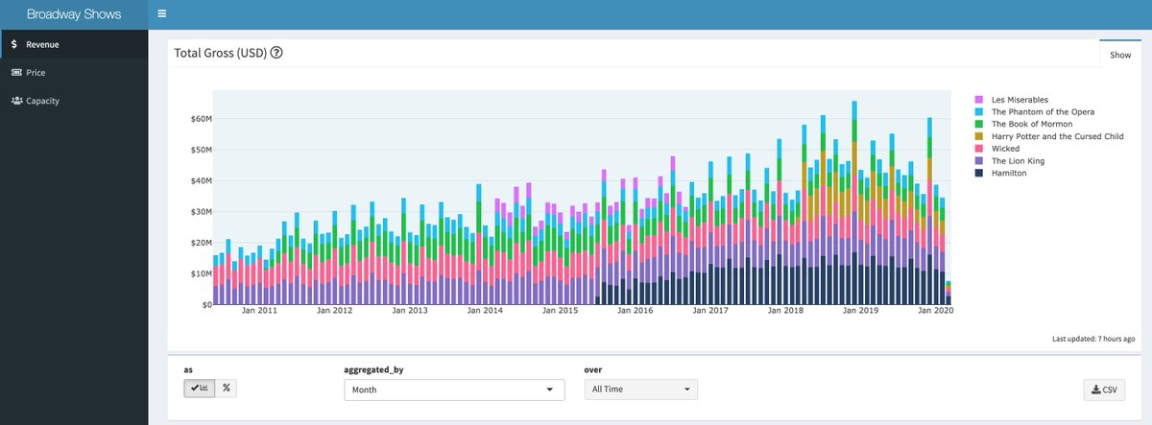Toggle Les Miserables legend color swatch
Viewport: 1152px width, 425px height.
point(978,100)
